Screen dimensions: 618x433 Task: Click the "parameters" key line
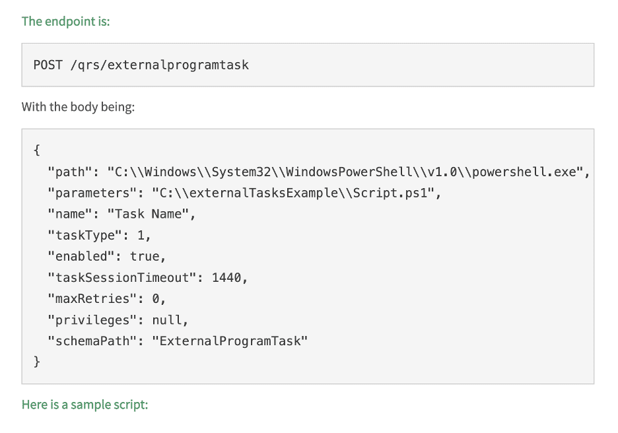pos(244,193)
